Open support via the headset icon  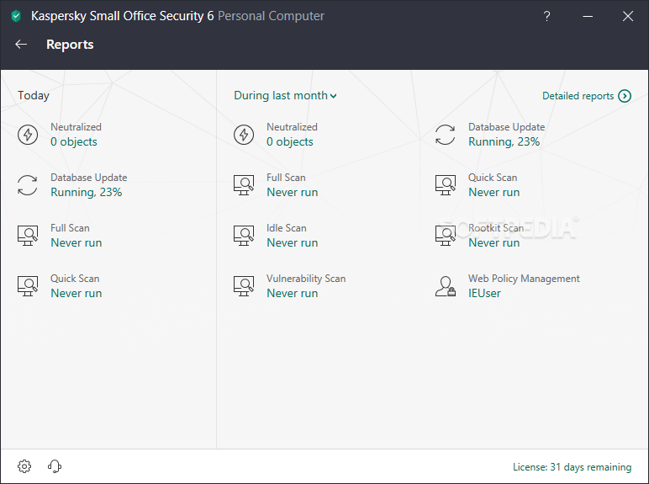55,466
